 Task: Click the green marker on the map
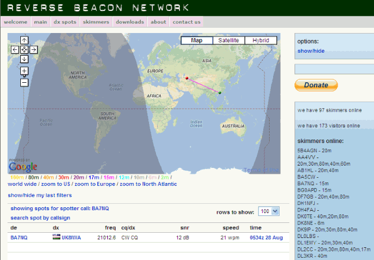tap(220, 93)
